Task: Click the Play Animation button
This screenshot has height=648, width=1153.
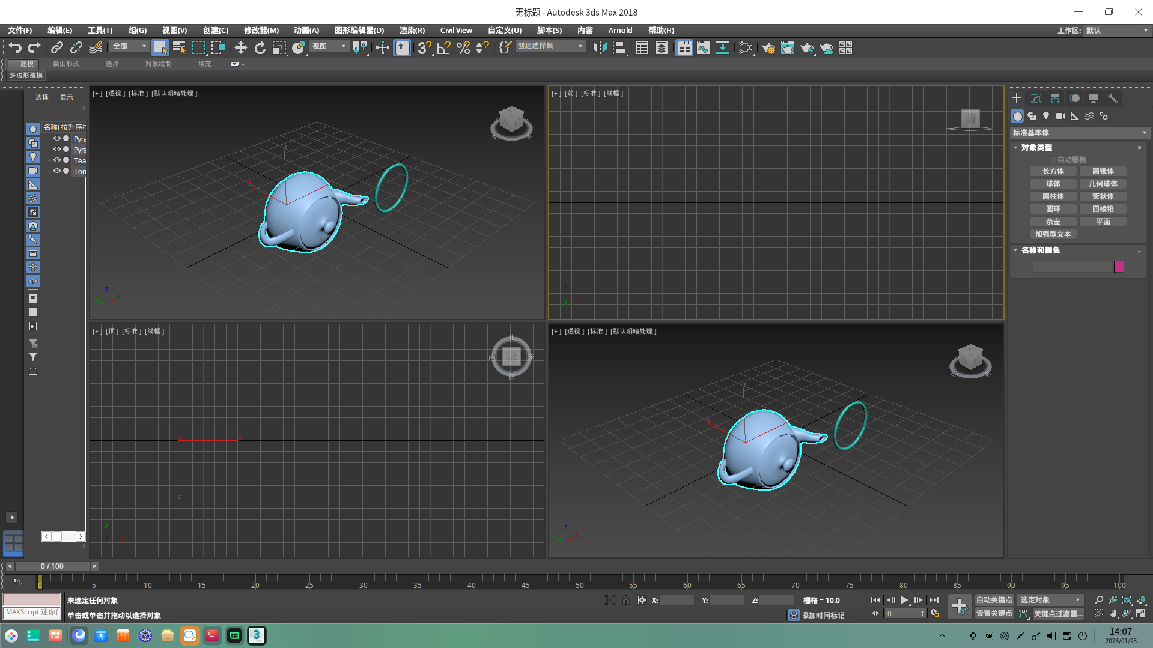Action: click(904, 600)
